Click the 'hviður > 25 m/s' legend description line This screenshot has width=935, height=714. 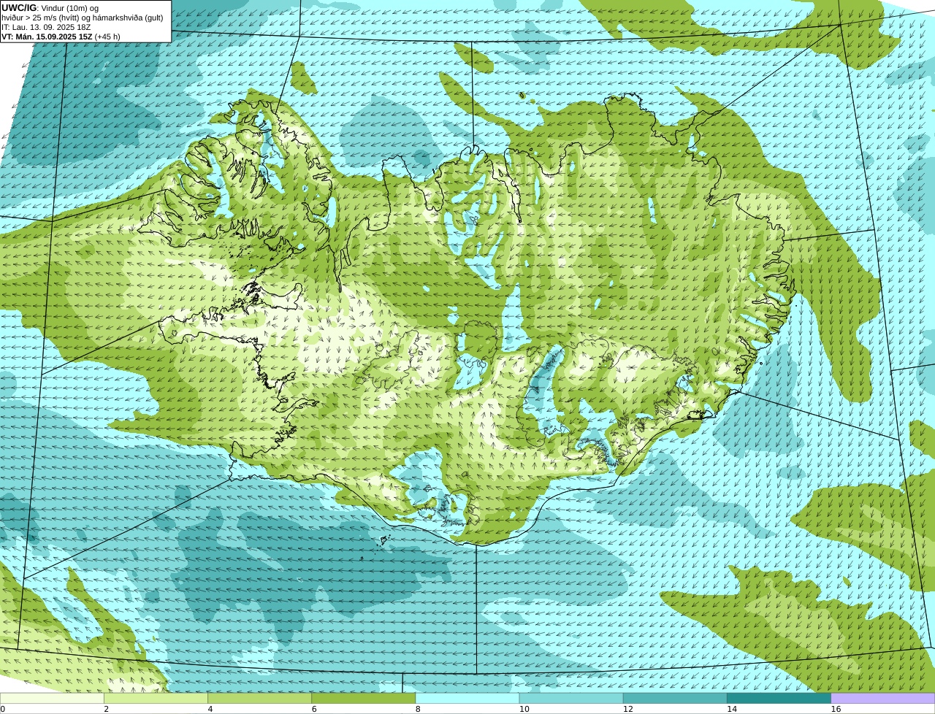tap(83, 18)
